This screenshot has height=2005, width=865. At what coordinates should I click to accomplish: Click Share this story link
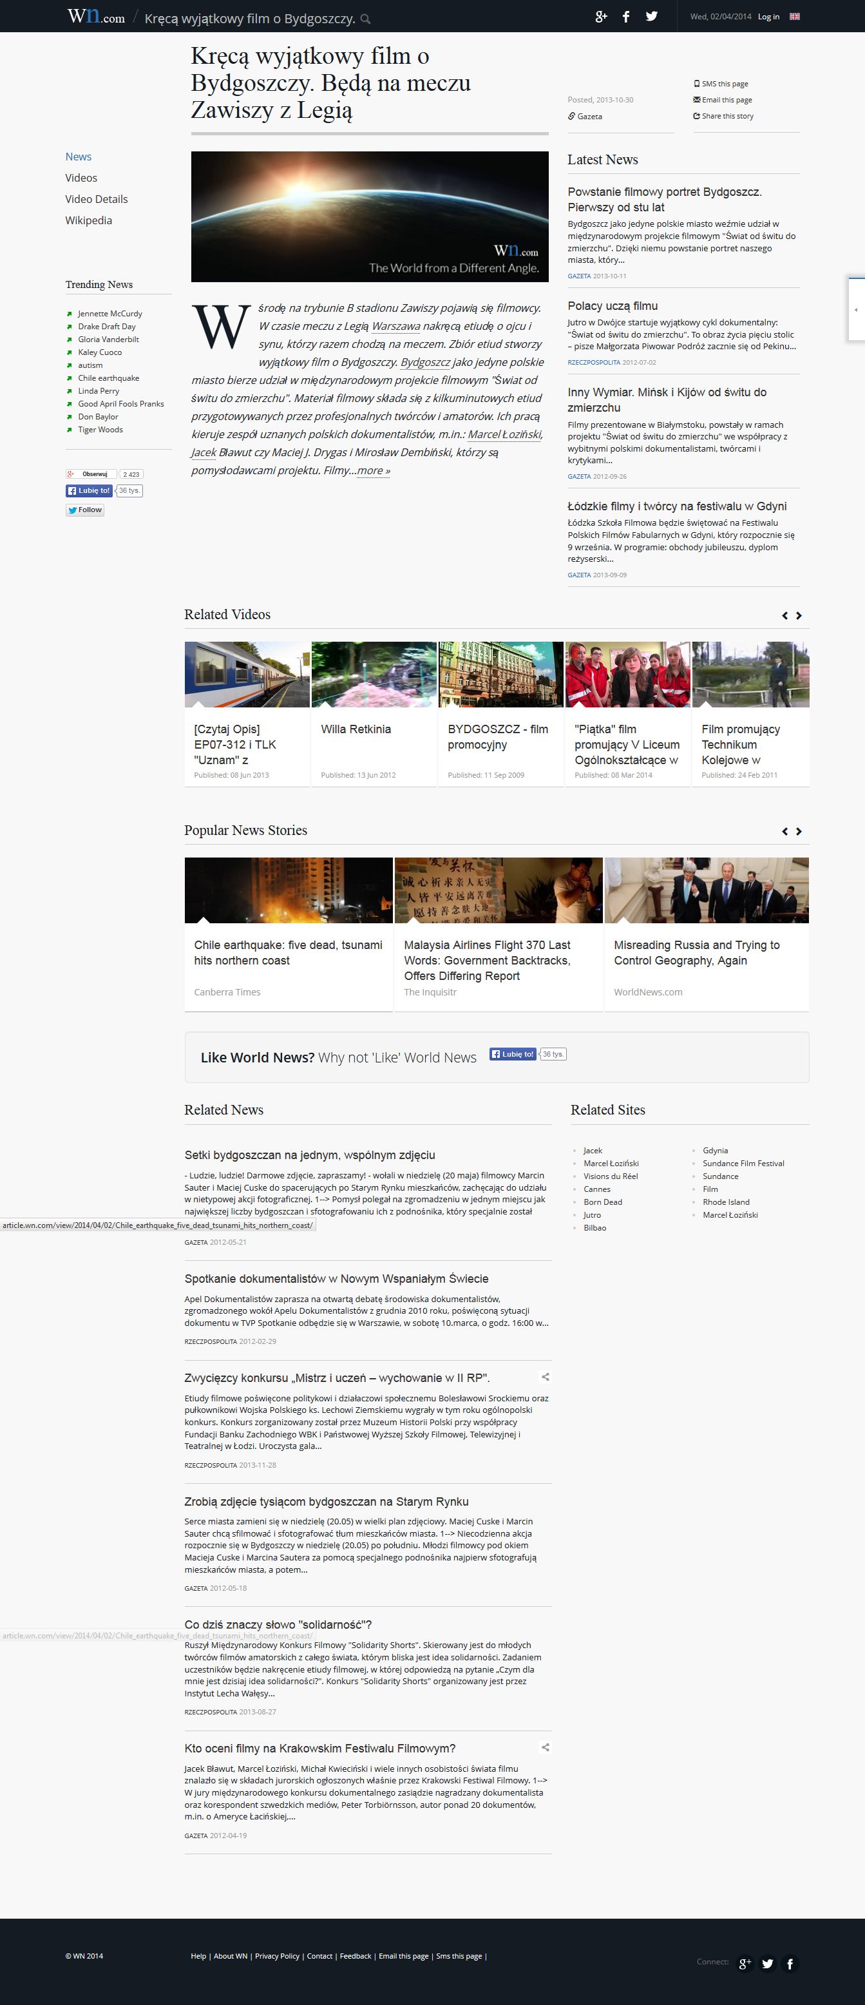pyautogui.click(x=723, y=116)
